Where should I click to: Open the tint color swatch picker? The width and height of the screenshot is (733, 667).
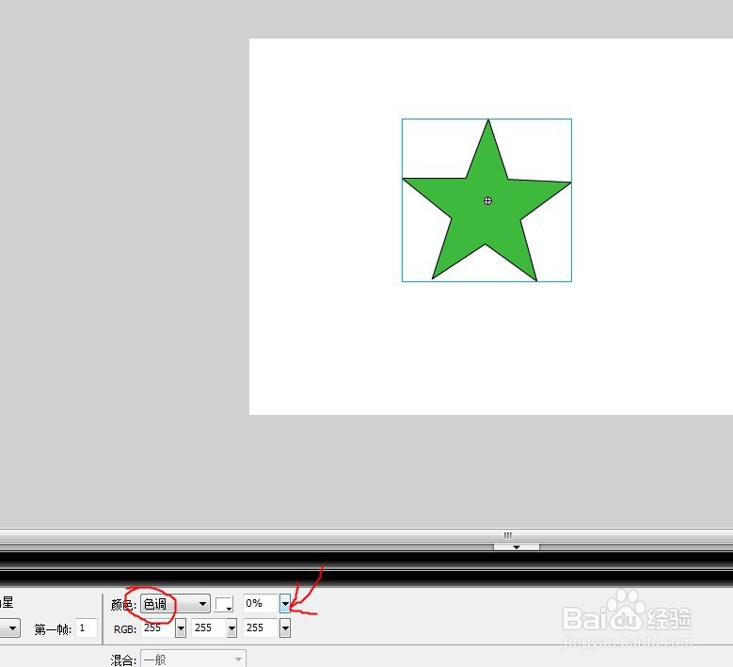click(224, 604)
